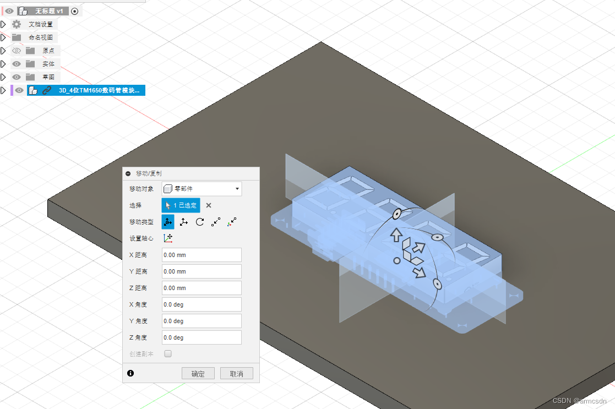Viewport: 615px width, 409px height.
Task: Click the folder icon beside 命名视图
Action: (17, 37)
